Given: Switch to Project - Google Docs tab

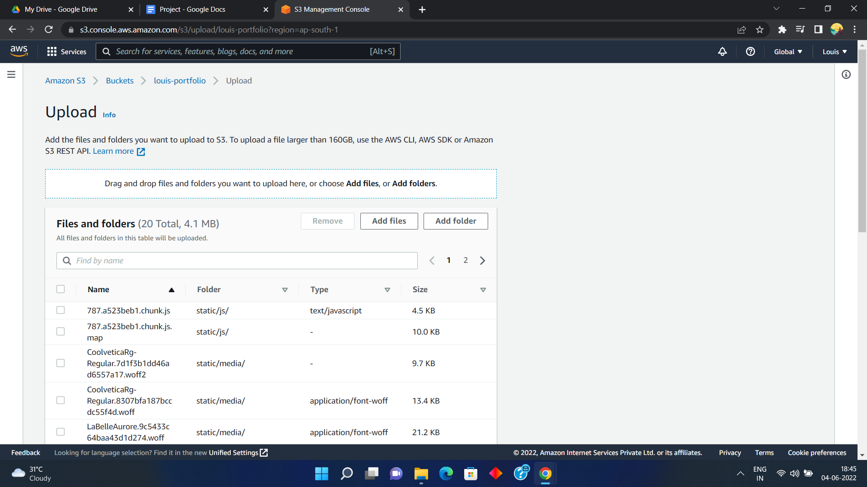Looking at the screenshot, I should [192, 9].
